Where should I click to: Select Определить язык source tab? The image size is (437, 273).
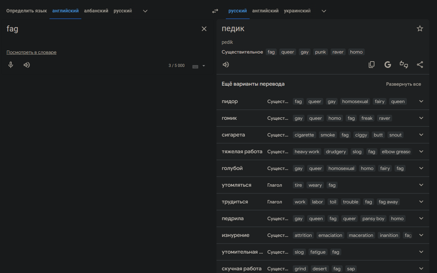26,11
